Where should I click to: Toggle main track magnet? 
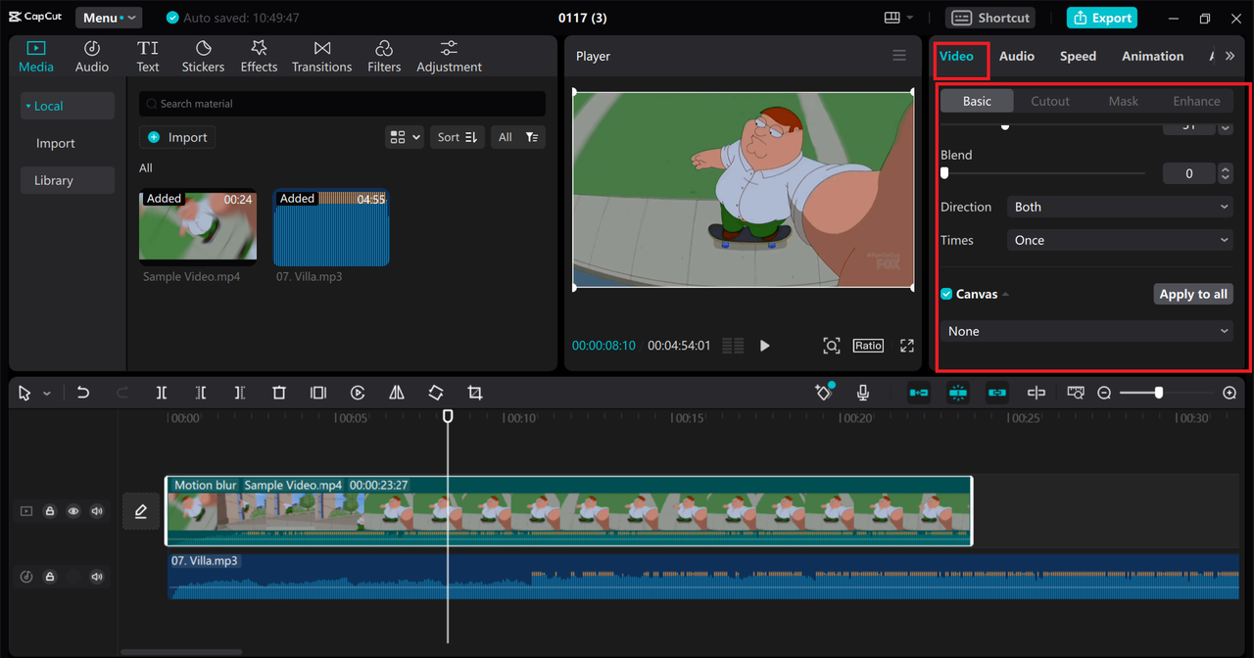(x=919, y=393)
